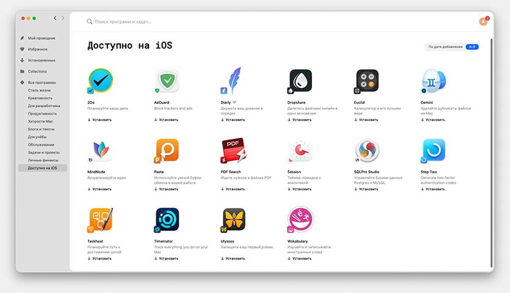The image size is (510, 293).
Task: Install PDF Search with Установить button
Action: [x=233, y=189]
